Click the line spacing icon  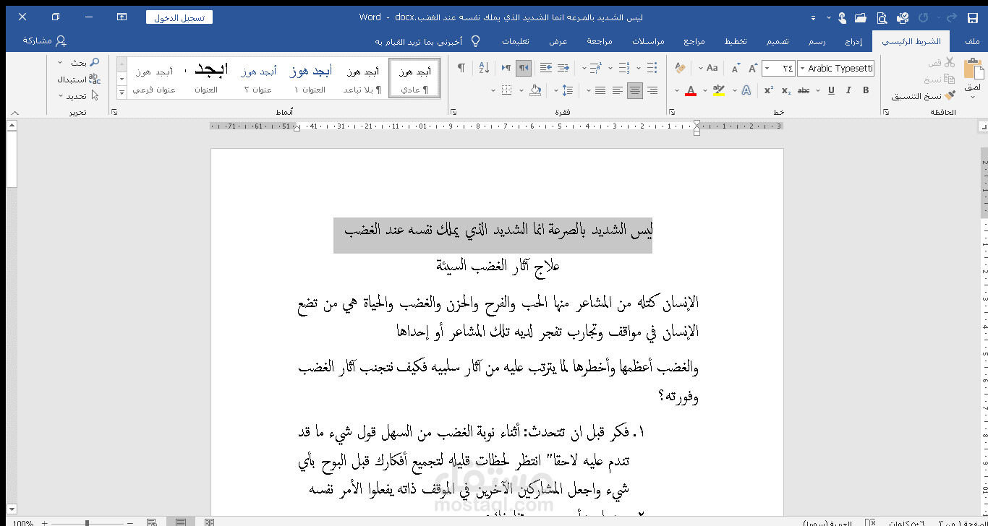[567, 90]
